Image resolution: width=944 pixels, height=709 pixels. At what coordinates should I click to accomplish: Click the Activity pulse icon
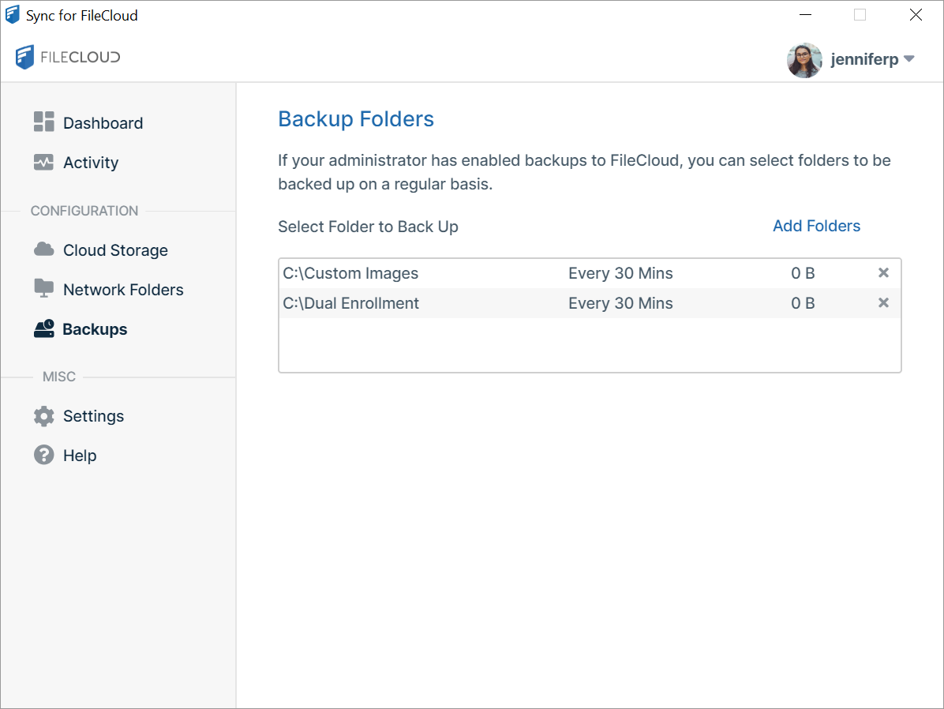43,162
